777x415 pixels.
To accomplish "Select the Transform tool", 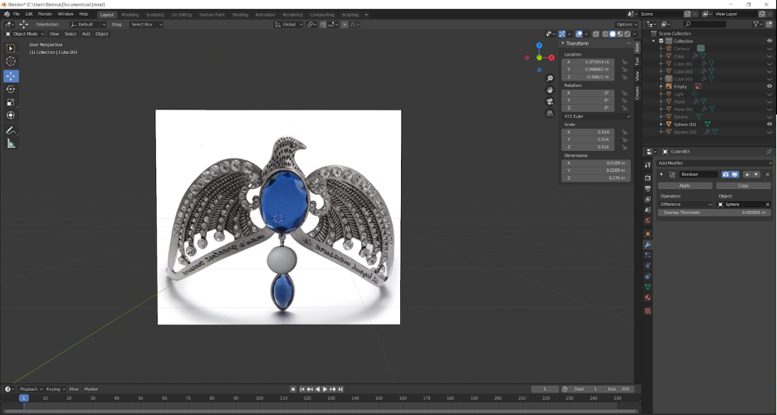I will click(x=11, y=115).
